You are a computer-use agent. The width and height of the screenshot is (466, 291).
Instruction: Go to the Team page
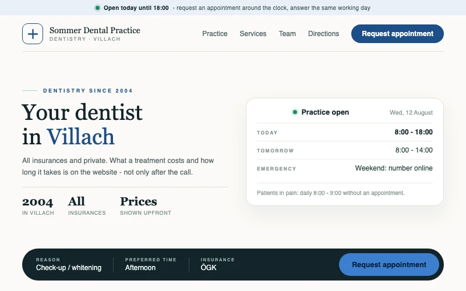[x=287, y=34]
